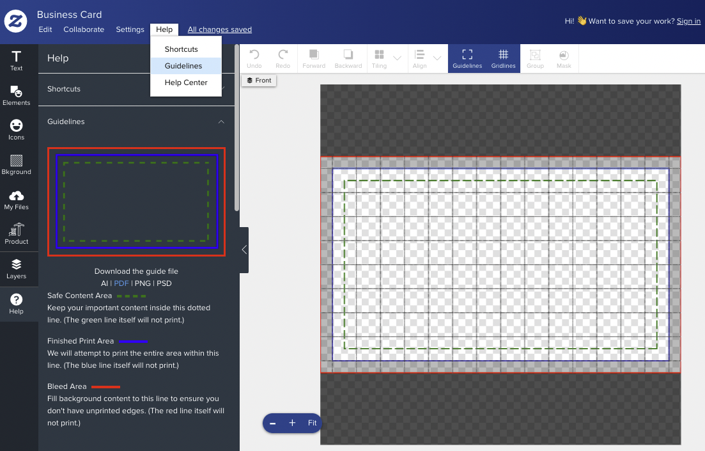This screenshot has width=705, height=451.
Task: Click All changes saved link
Action: click(x=219, y=29)
